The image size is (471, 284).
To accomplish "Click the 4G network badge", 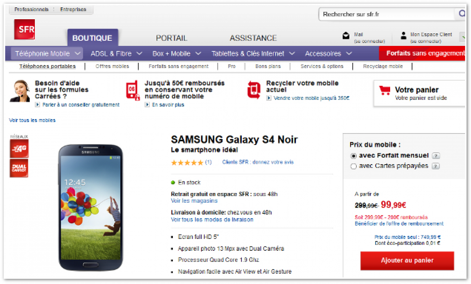I will (x=19, y=148).
